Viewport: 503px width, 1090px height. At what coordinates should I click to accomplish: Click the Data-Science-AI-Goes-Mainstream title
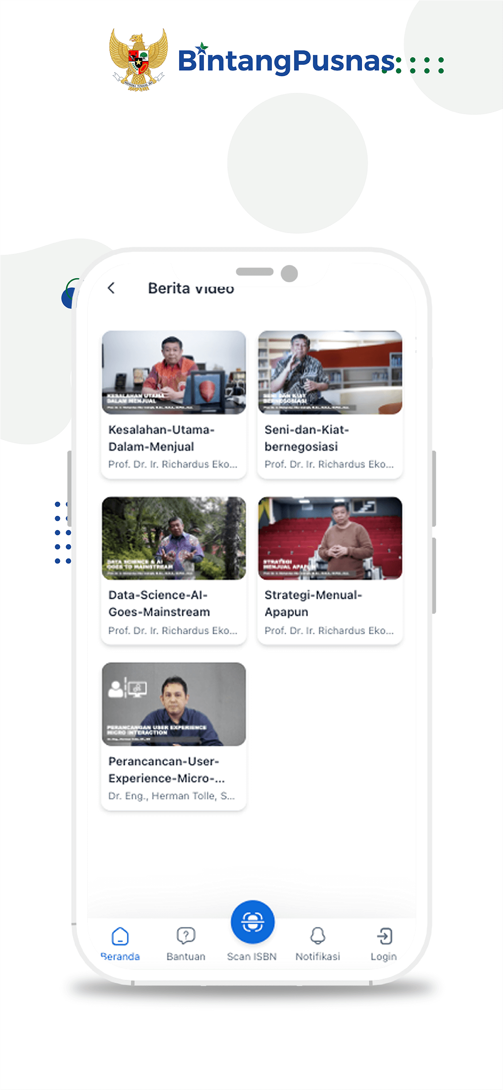159,603
